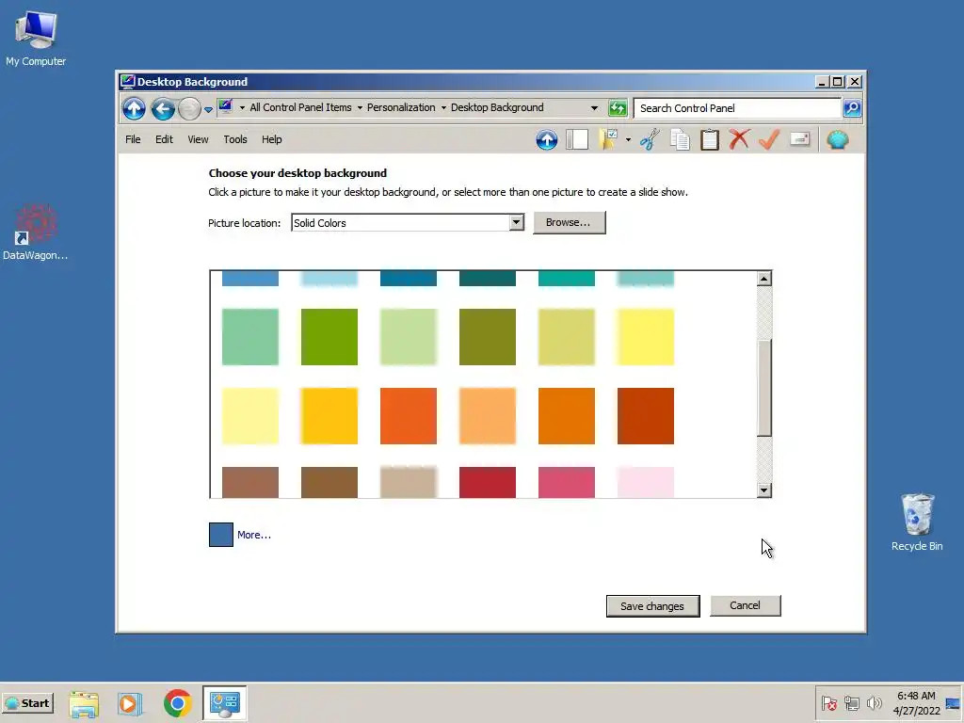Click the color list scroll up arrow
This screenshot has height=723, width=964.
click(763, 279)
